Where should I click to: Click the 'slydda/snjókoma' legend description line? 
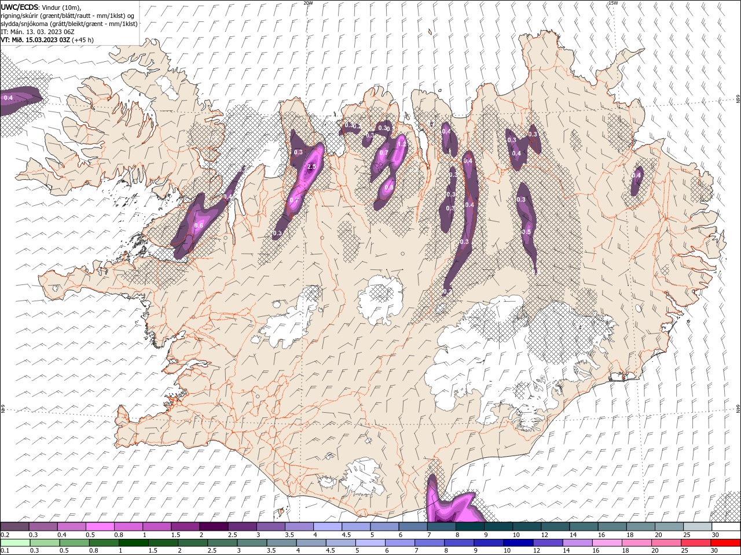click(x=69, y=24)
